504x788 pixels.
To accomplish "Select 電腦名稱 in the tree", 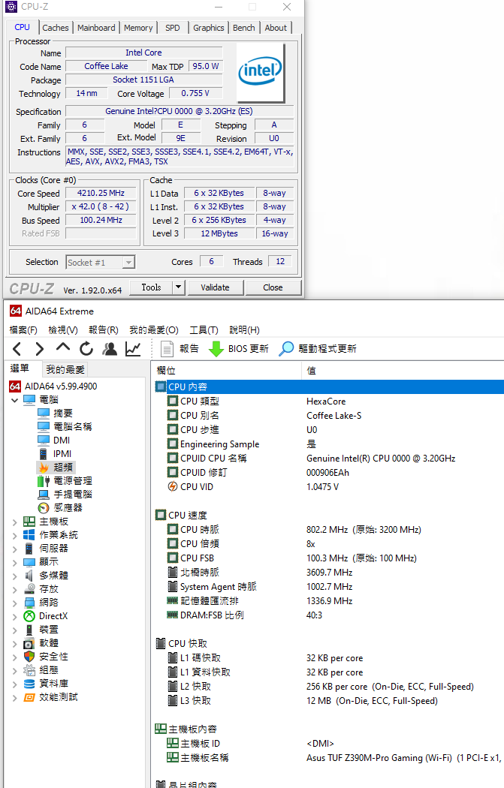I will (x=72, y=427).
